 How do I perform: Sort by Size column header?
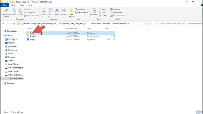tap(106, 29)
